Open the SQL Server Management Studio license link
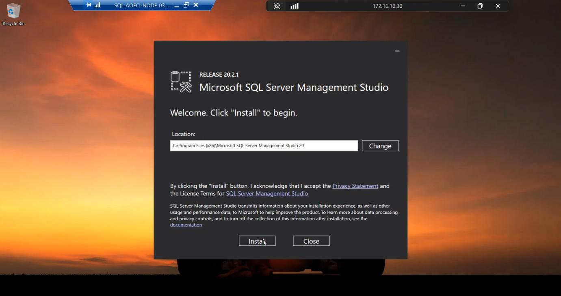The width and height of the screenshot is (561, 296). coord(267,193)
